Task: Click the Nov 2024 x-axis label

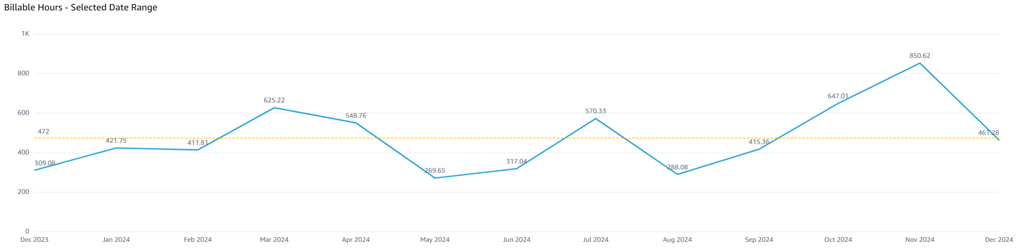Action: pyautogui.click(x=919, y=239)
